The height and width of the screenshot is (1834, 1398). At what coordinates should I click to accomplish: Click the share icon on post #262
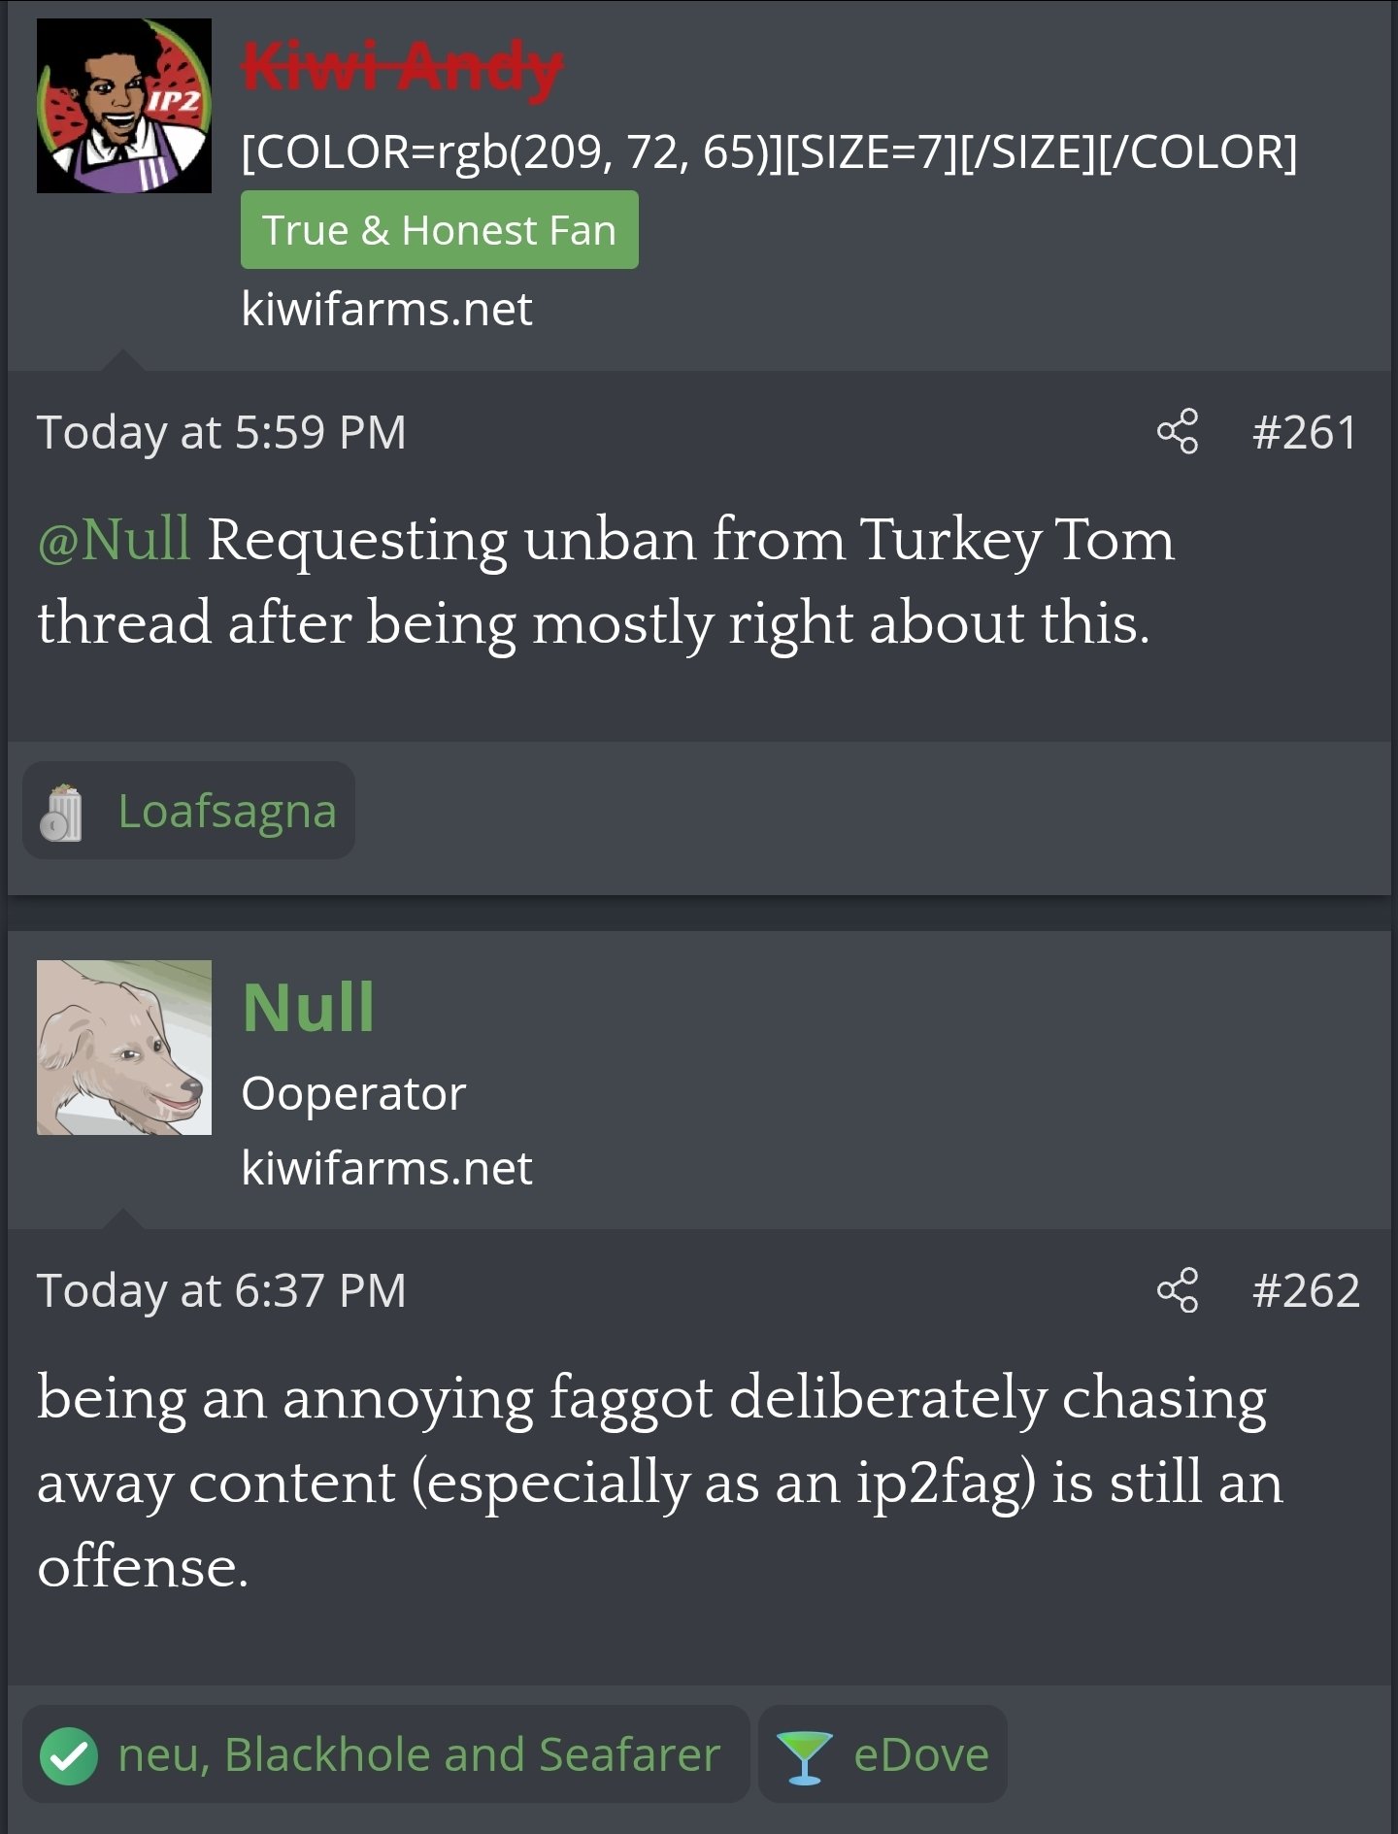coord(1177,1290)
